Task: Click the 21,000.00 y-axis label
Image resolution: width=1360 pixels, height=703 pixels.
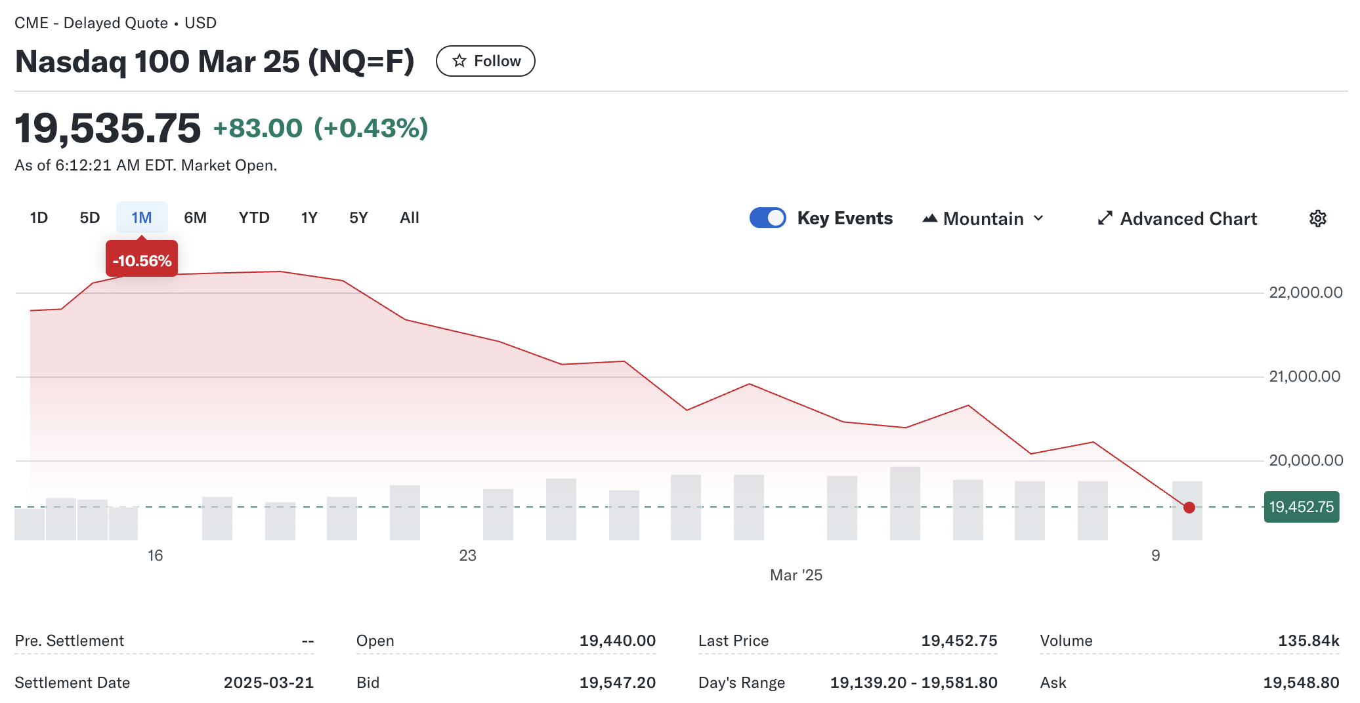Action: coord(1305,376)
